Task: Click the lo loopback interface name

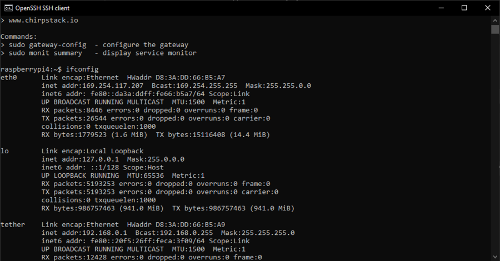Action: pyautogui.click(x=4, y=151)
